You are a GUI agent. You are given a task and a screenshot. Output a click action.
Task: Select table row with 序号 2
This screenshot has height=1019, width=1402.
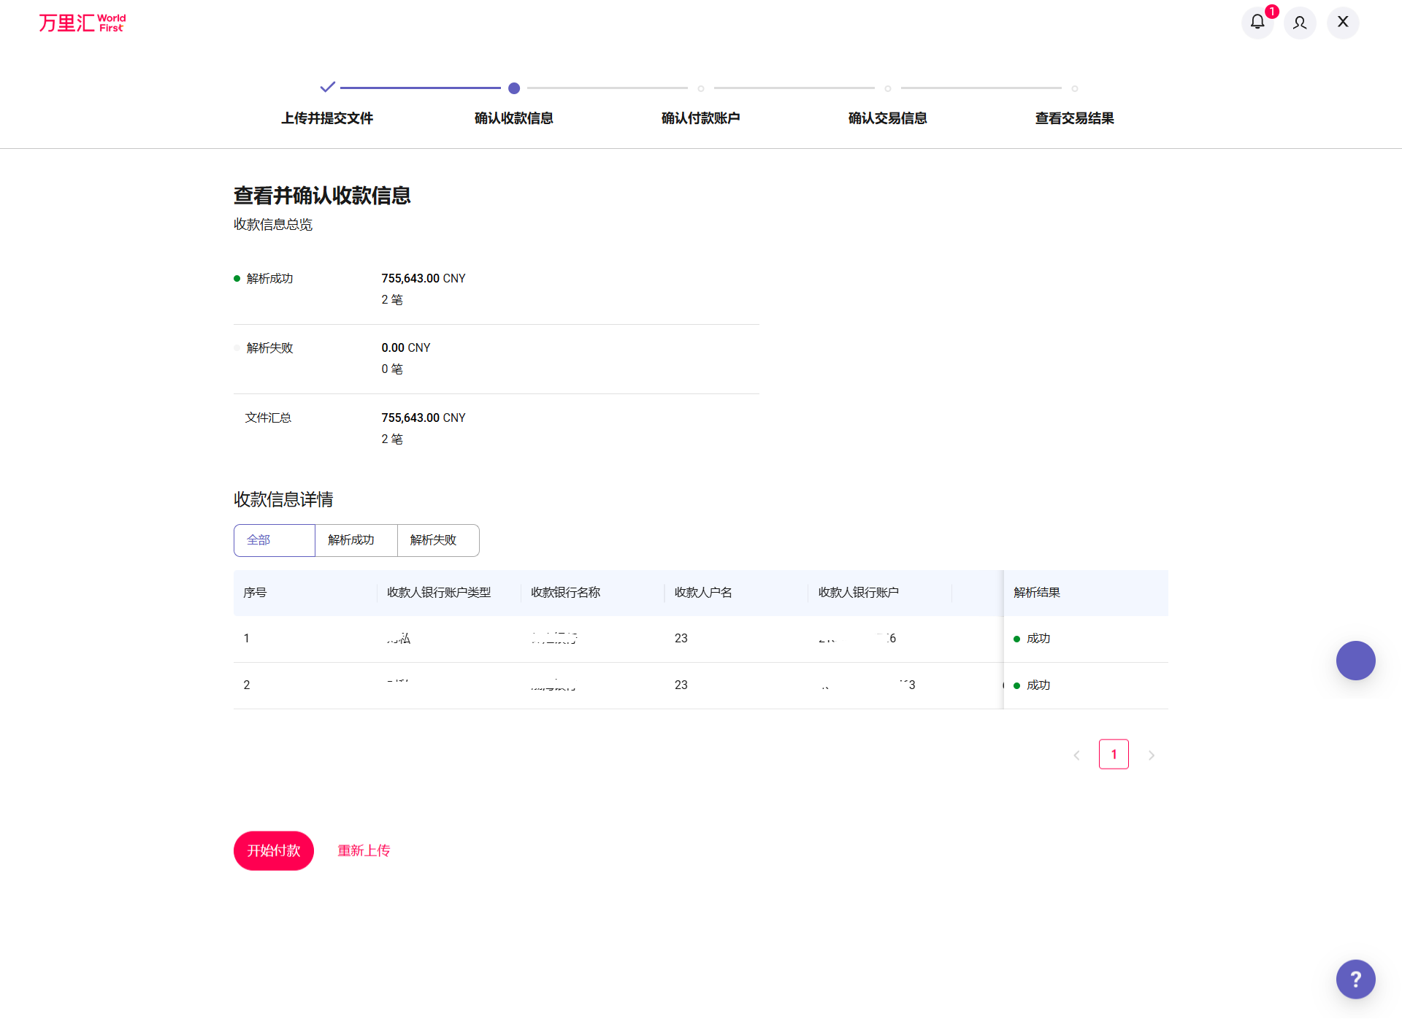click(247, 685)
